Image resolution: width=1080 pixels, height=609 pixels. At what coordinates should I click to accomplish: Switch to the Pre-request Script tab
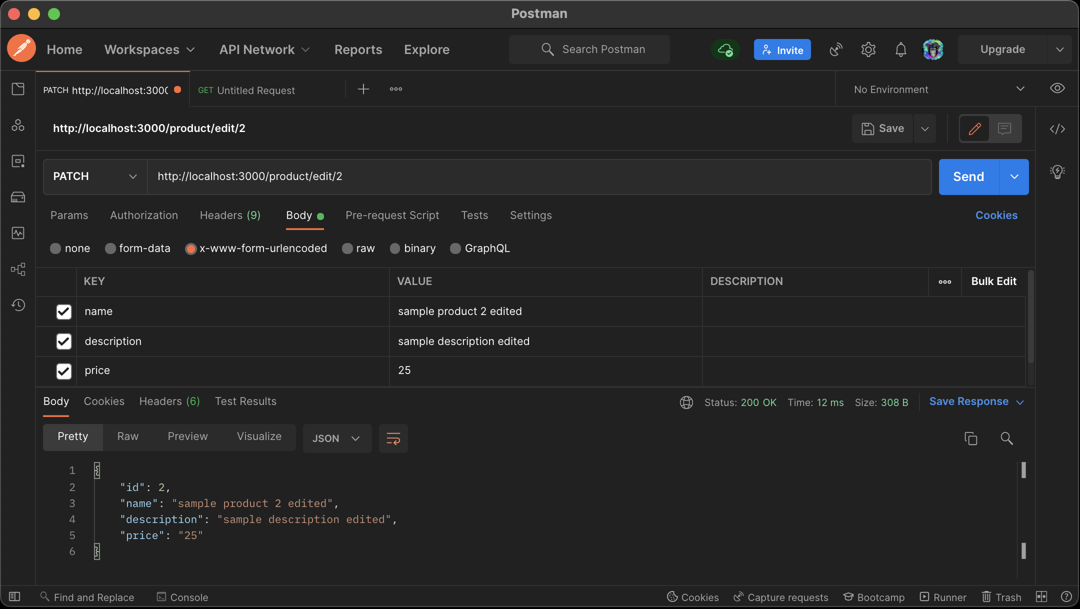[392, 215]
